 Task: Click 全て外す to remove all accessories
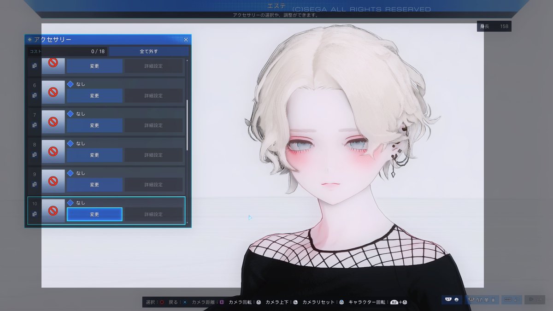coord(149,51)
